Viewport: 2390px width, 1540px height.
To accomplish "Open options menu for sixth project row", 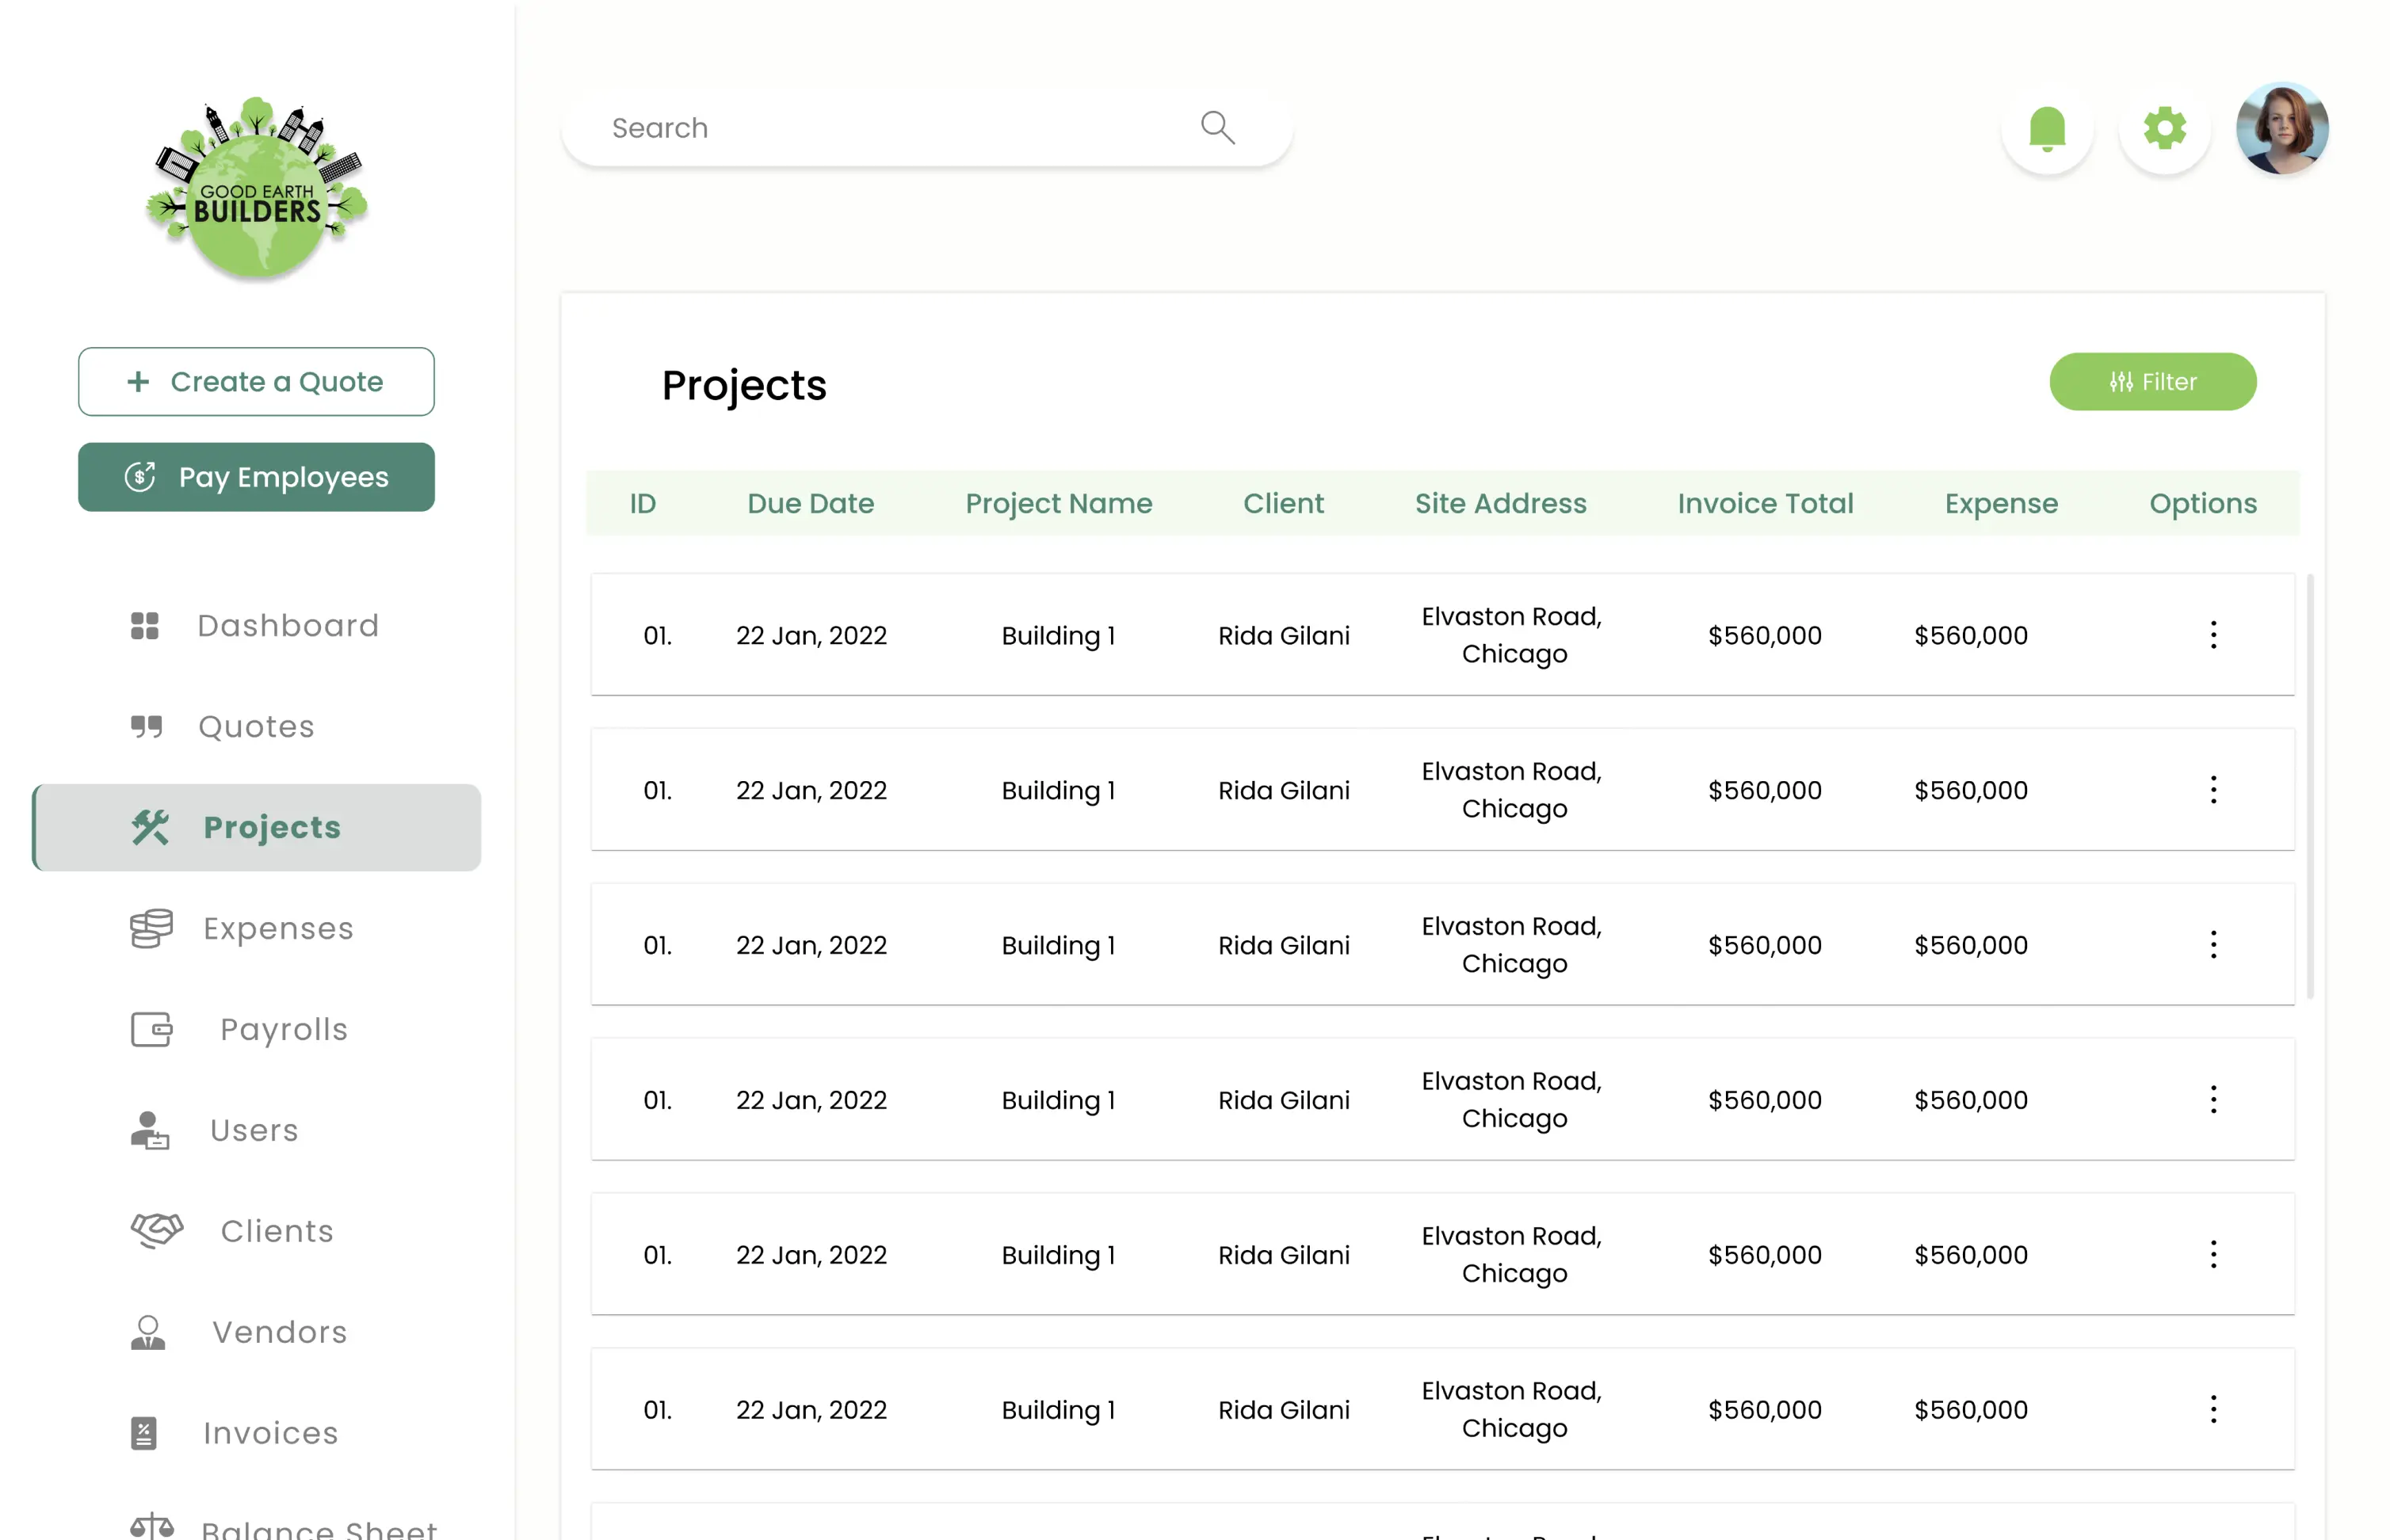I will click(2213, 1409).
